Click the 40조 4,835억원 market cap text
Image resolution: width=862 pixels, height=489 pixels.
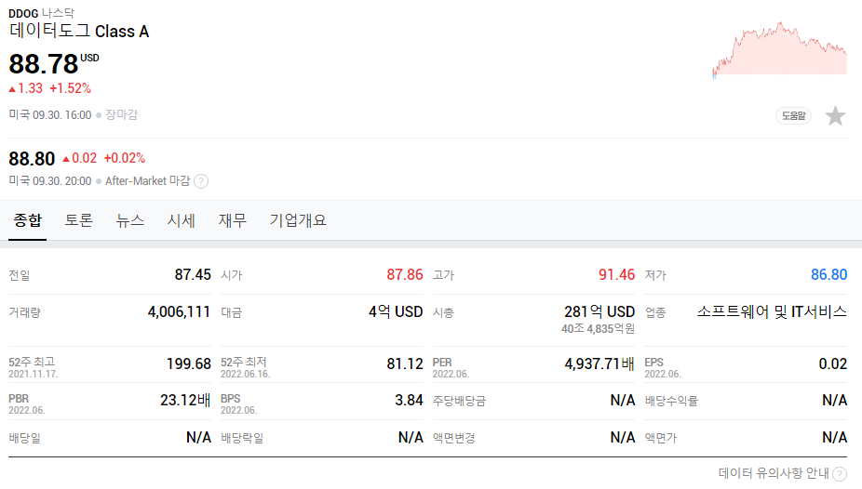599,328
